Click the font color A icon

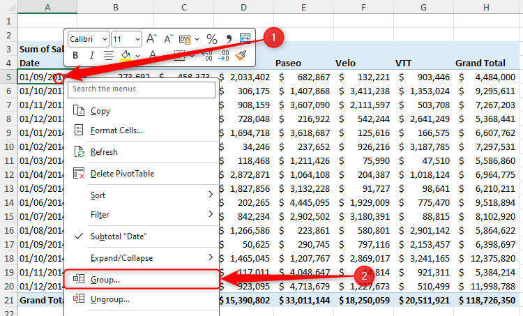coord(153,55)
